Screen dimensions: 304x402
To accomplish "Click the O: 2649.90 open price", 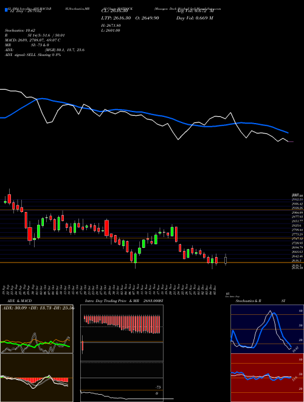I will coord(147,18).
